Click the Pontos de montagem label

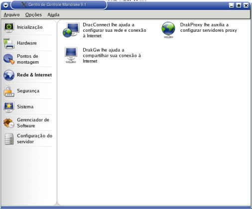[28, 59]
